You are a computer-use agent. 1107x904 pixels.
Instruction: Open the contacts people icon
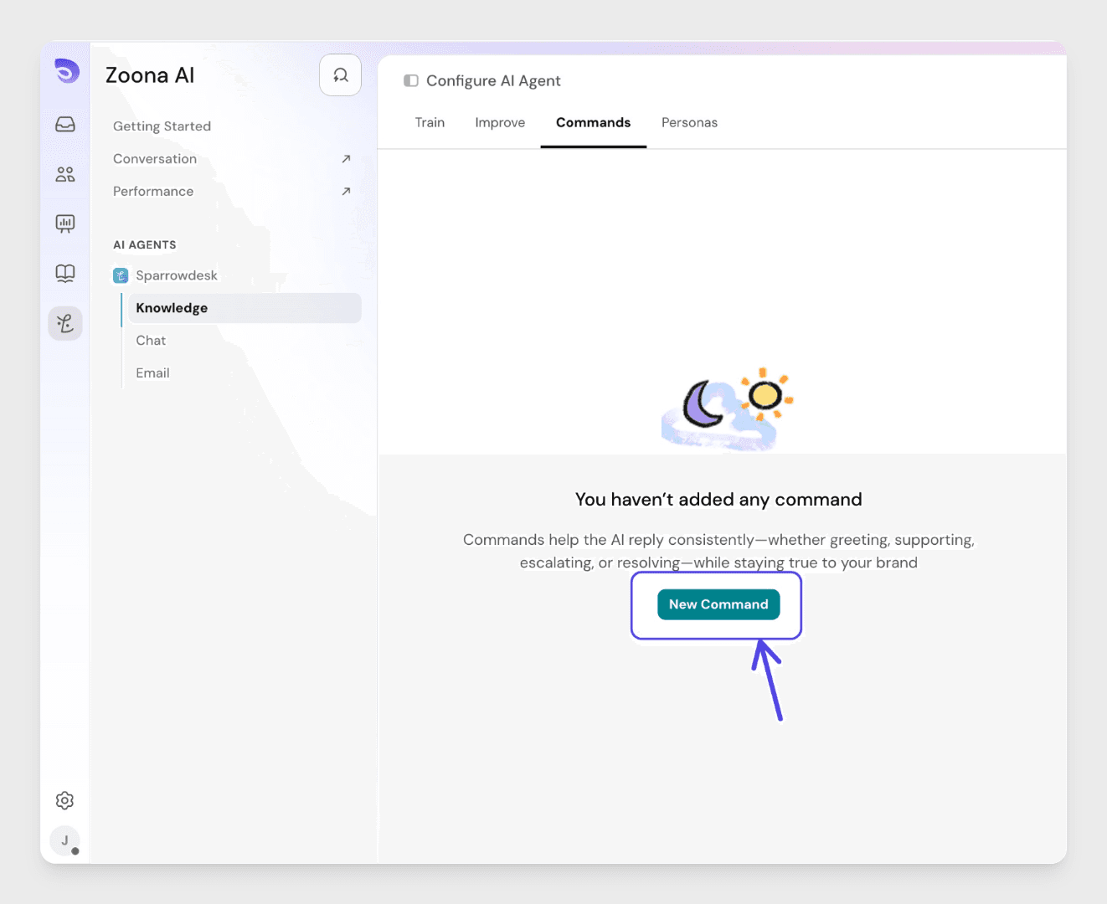coord(65,174)
